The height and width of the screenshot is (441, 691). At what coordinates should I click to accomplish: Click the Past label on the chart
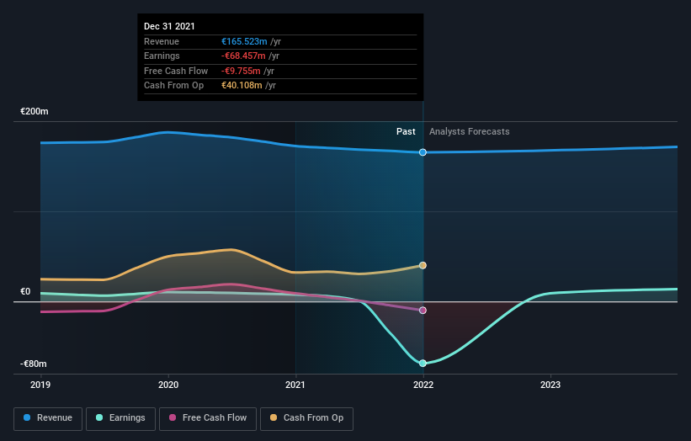(x=406, y=132)
